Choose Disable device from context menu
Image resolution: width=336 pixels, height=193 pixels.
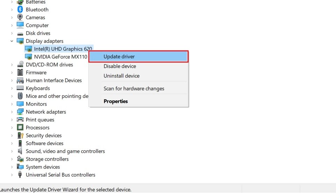click(x=138, y=66)
